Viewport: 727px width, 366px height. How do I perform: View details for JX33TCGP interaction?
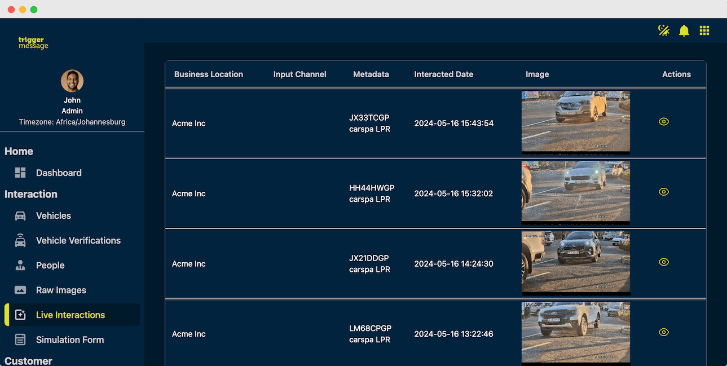pos(664,122)
